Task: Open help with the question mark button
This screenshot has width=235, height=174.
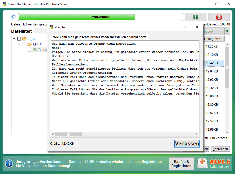Action: [x=185, y=27]
